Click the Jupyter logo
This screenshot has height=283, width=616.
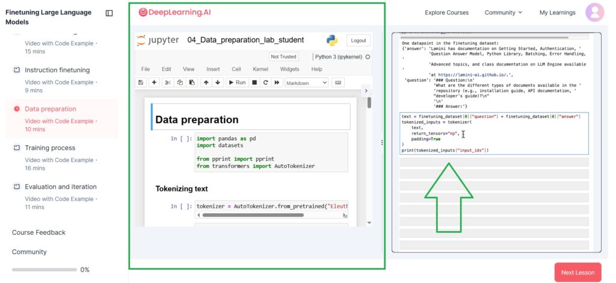[158, 40]
